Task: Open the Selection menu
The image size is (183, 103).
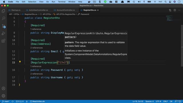Action: click(x=32, y=2)
